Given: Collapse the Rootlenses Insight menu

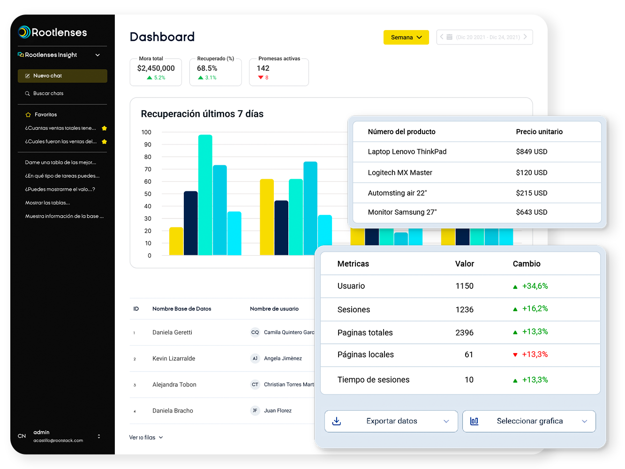Looking at the screenshot, I should click(x=98, y=55).
